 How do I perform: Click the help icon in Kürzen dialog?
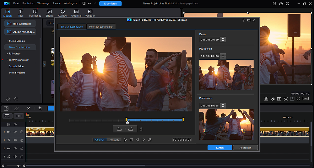click(244, 20)
